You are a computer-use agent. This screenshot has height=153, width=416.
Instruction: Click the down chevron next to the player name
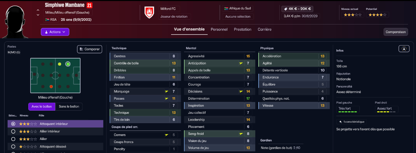point(38,15)
